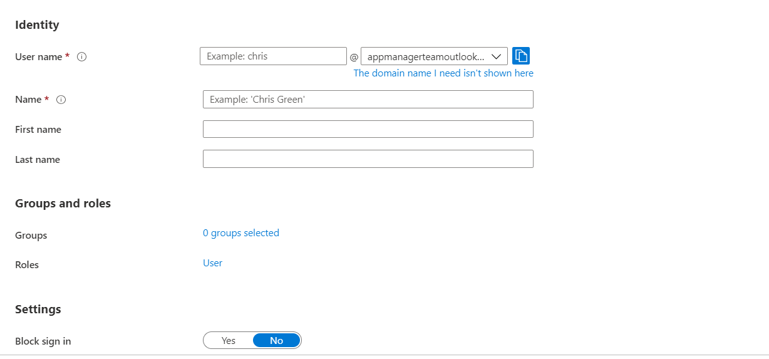Click the 'User' role link
This screenshot has width=769, height=359.
coord(212,263)
